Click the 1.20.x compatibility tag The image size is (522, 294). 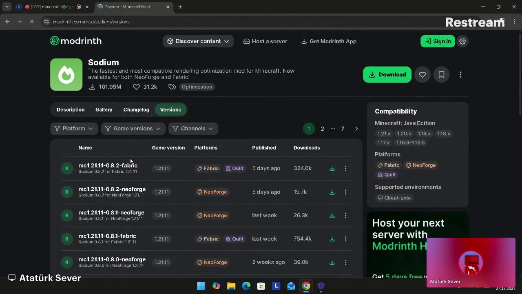(x=404, y=134)
